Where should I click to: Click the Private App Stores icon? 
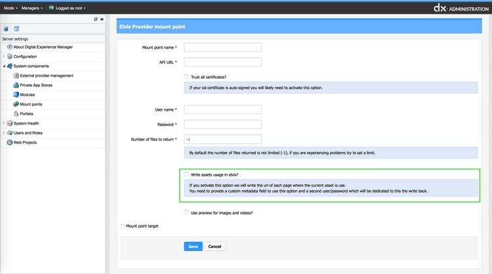tap(16, 85)
